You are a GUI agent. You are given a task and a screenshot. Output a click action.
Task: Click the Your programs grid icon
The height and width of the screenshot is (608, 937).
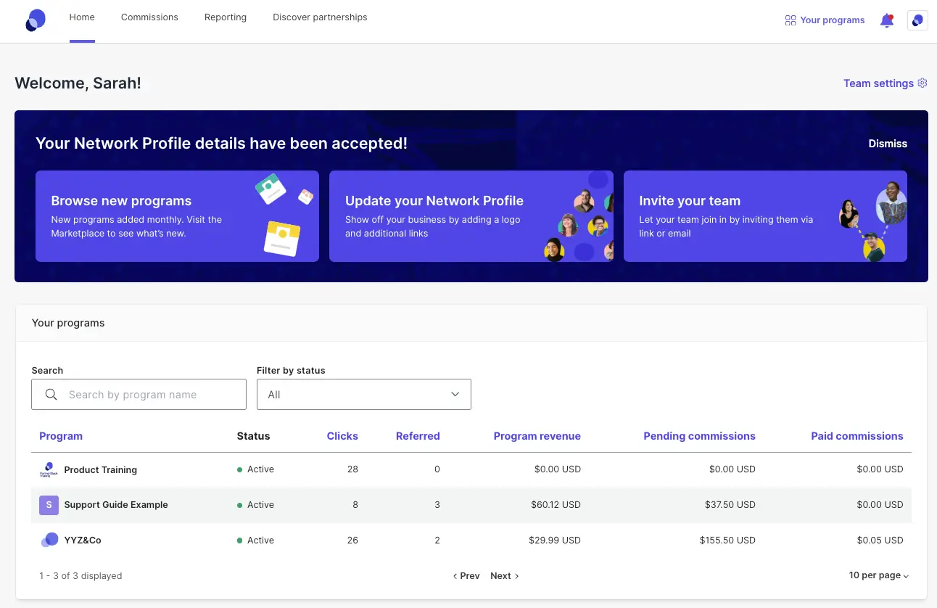(791, 20)
